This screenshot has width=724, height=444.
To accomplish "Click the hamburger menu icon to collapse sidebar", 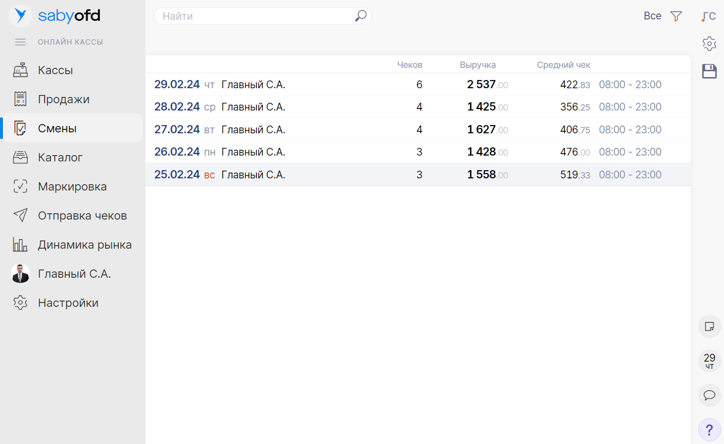I will coord(20,42).
